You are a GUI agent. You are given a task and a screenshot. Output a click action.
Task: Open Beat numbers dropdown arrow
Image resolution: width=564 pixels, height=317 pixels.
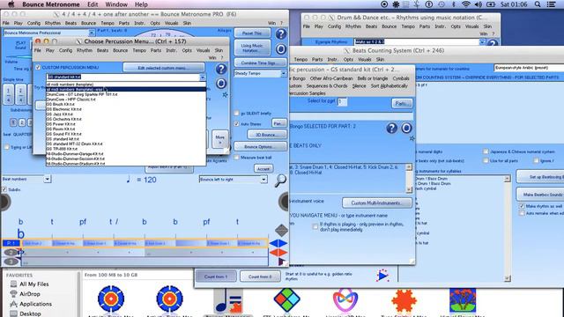coord(48,179)
